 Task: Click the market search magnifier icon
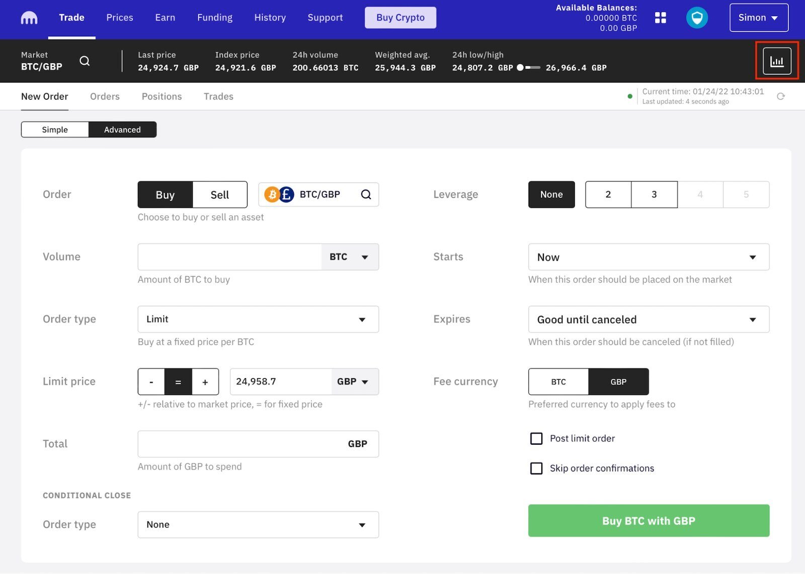pos(85,61)
